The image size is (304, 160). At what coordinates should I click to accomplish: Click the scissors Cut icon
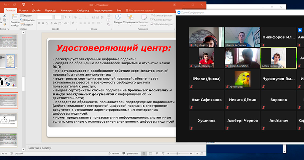5,16
